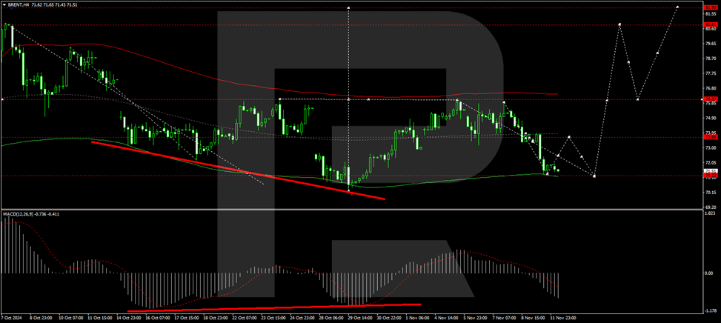Click the 7 Oct 2024 date label
This screenshot has height=323, width=721.
[x=13, y=318]
